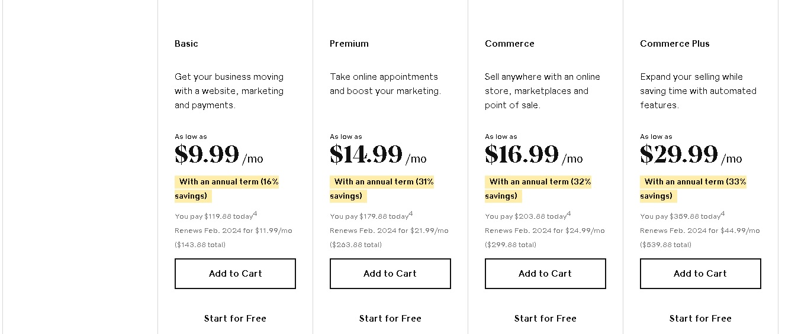Start the Basic plan for free
This screenshot has height=334, width=798.
[x=235, y=319]
